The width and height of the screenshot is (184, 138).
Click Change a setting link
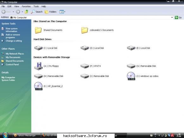pyautogui.click(x=14, y=41)
